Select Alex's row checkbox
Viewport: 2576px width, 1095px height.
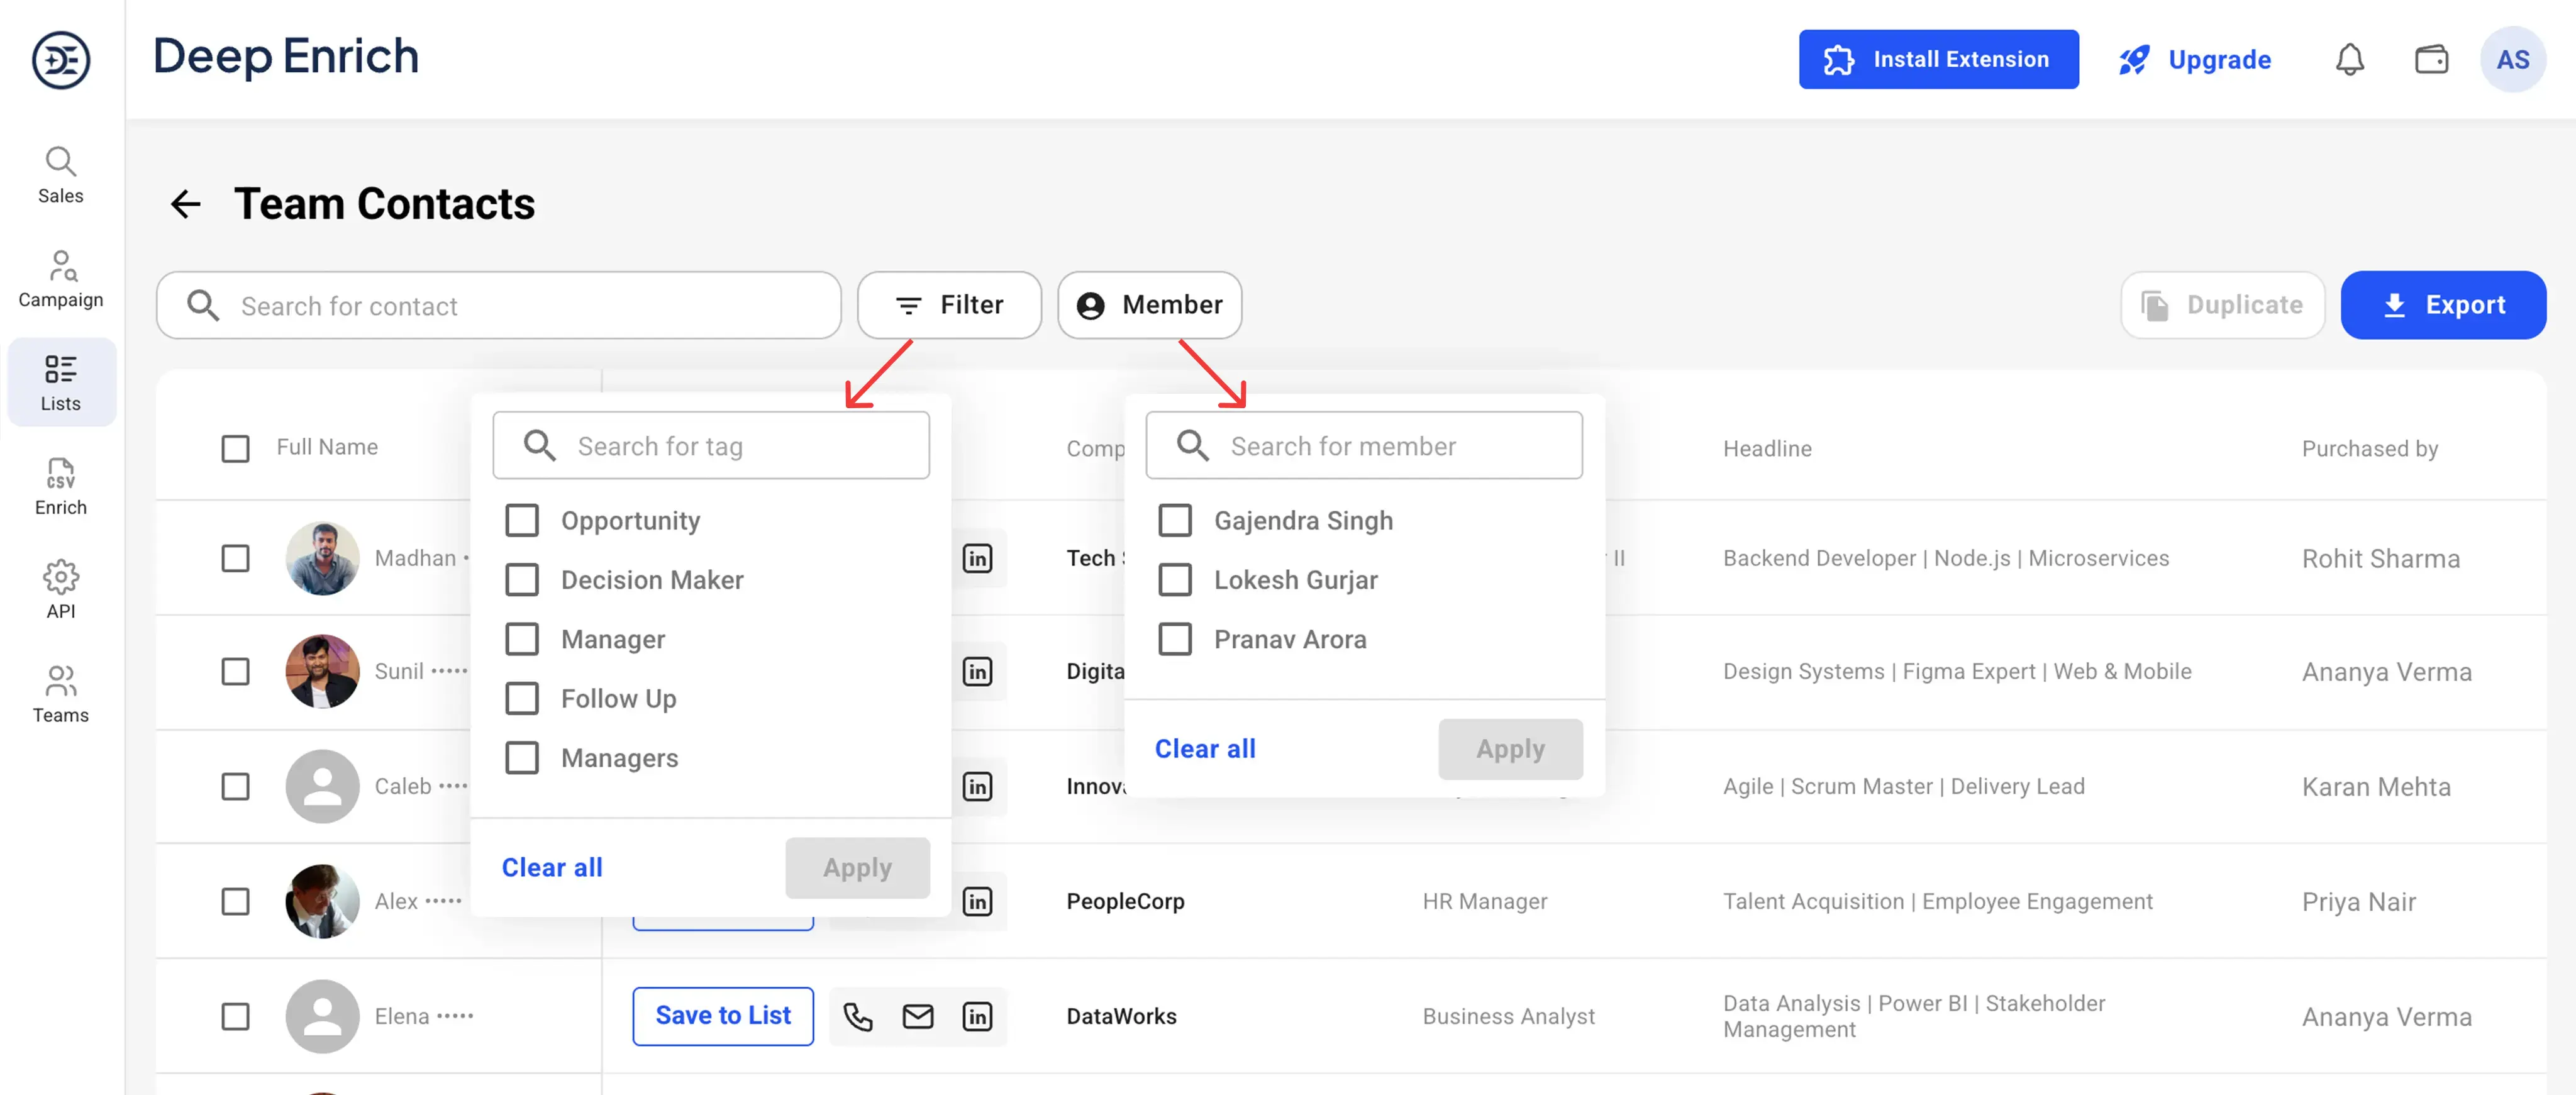pyautogui.click(x=235, y=901)
